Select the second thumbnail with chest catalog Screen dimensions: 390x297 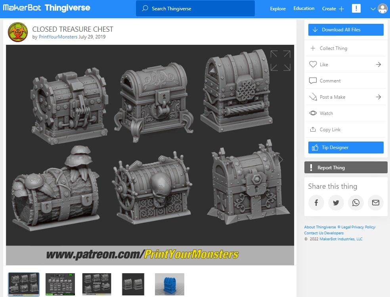click(x=60, y=284)
